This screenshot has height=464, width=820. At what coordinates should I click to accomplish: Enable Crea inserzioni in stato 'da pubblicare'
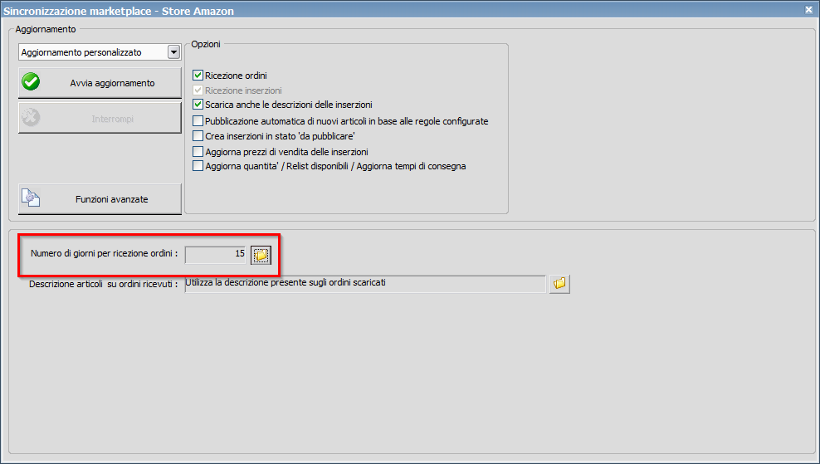click(198, 136)
